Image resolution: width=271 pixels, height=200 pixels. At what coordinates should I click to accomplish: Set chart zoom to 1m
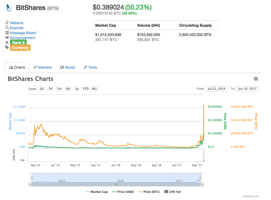[59, 89]
